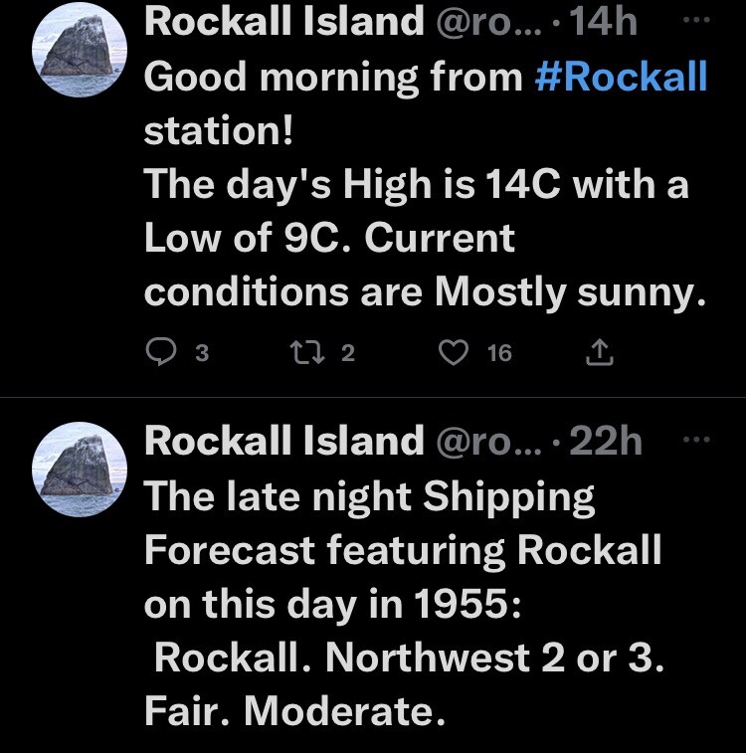Like the tweet with the heart icon
The height and width of the screenshot is (753, 746).
click(454, 351)
